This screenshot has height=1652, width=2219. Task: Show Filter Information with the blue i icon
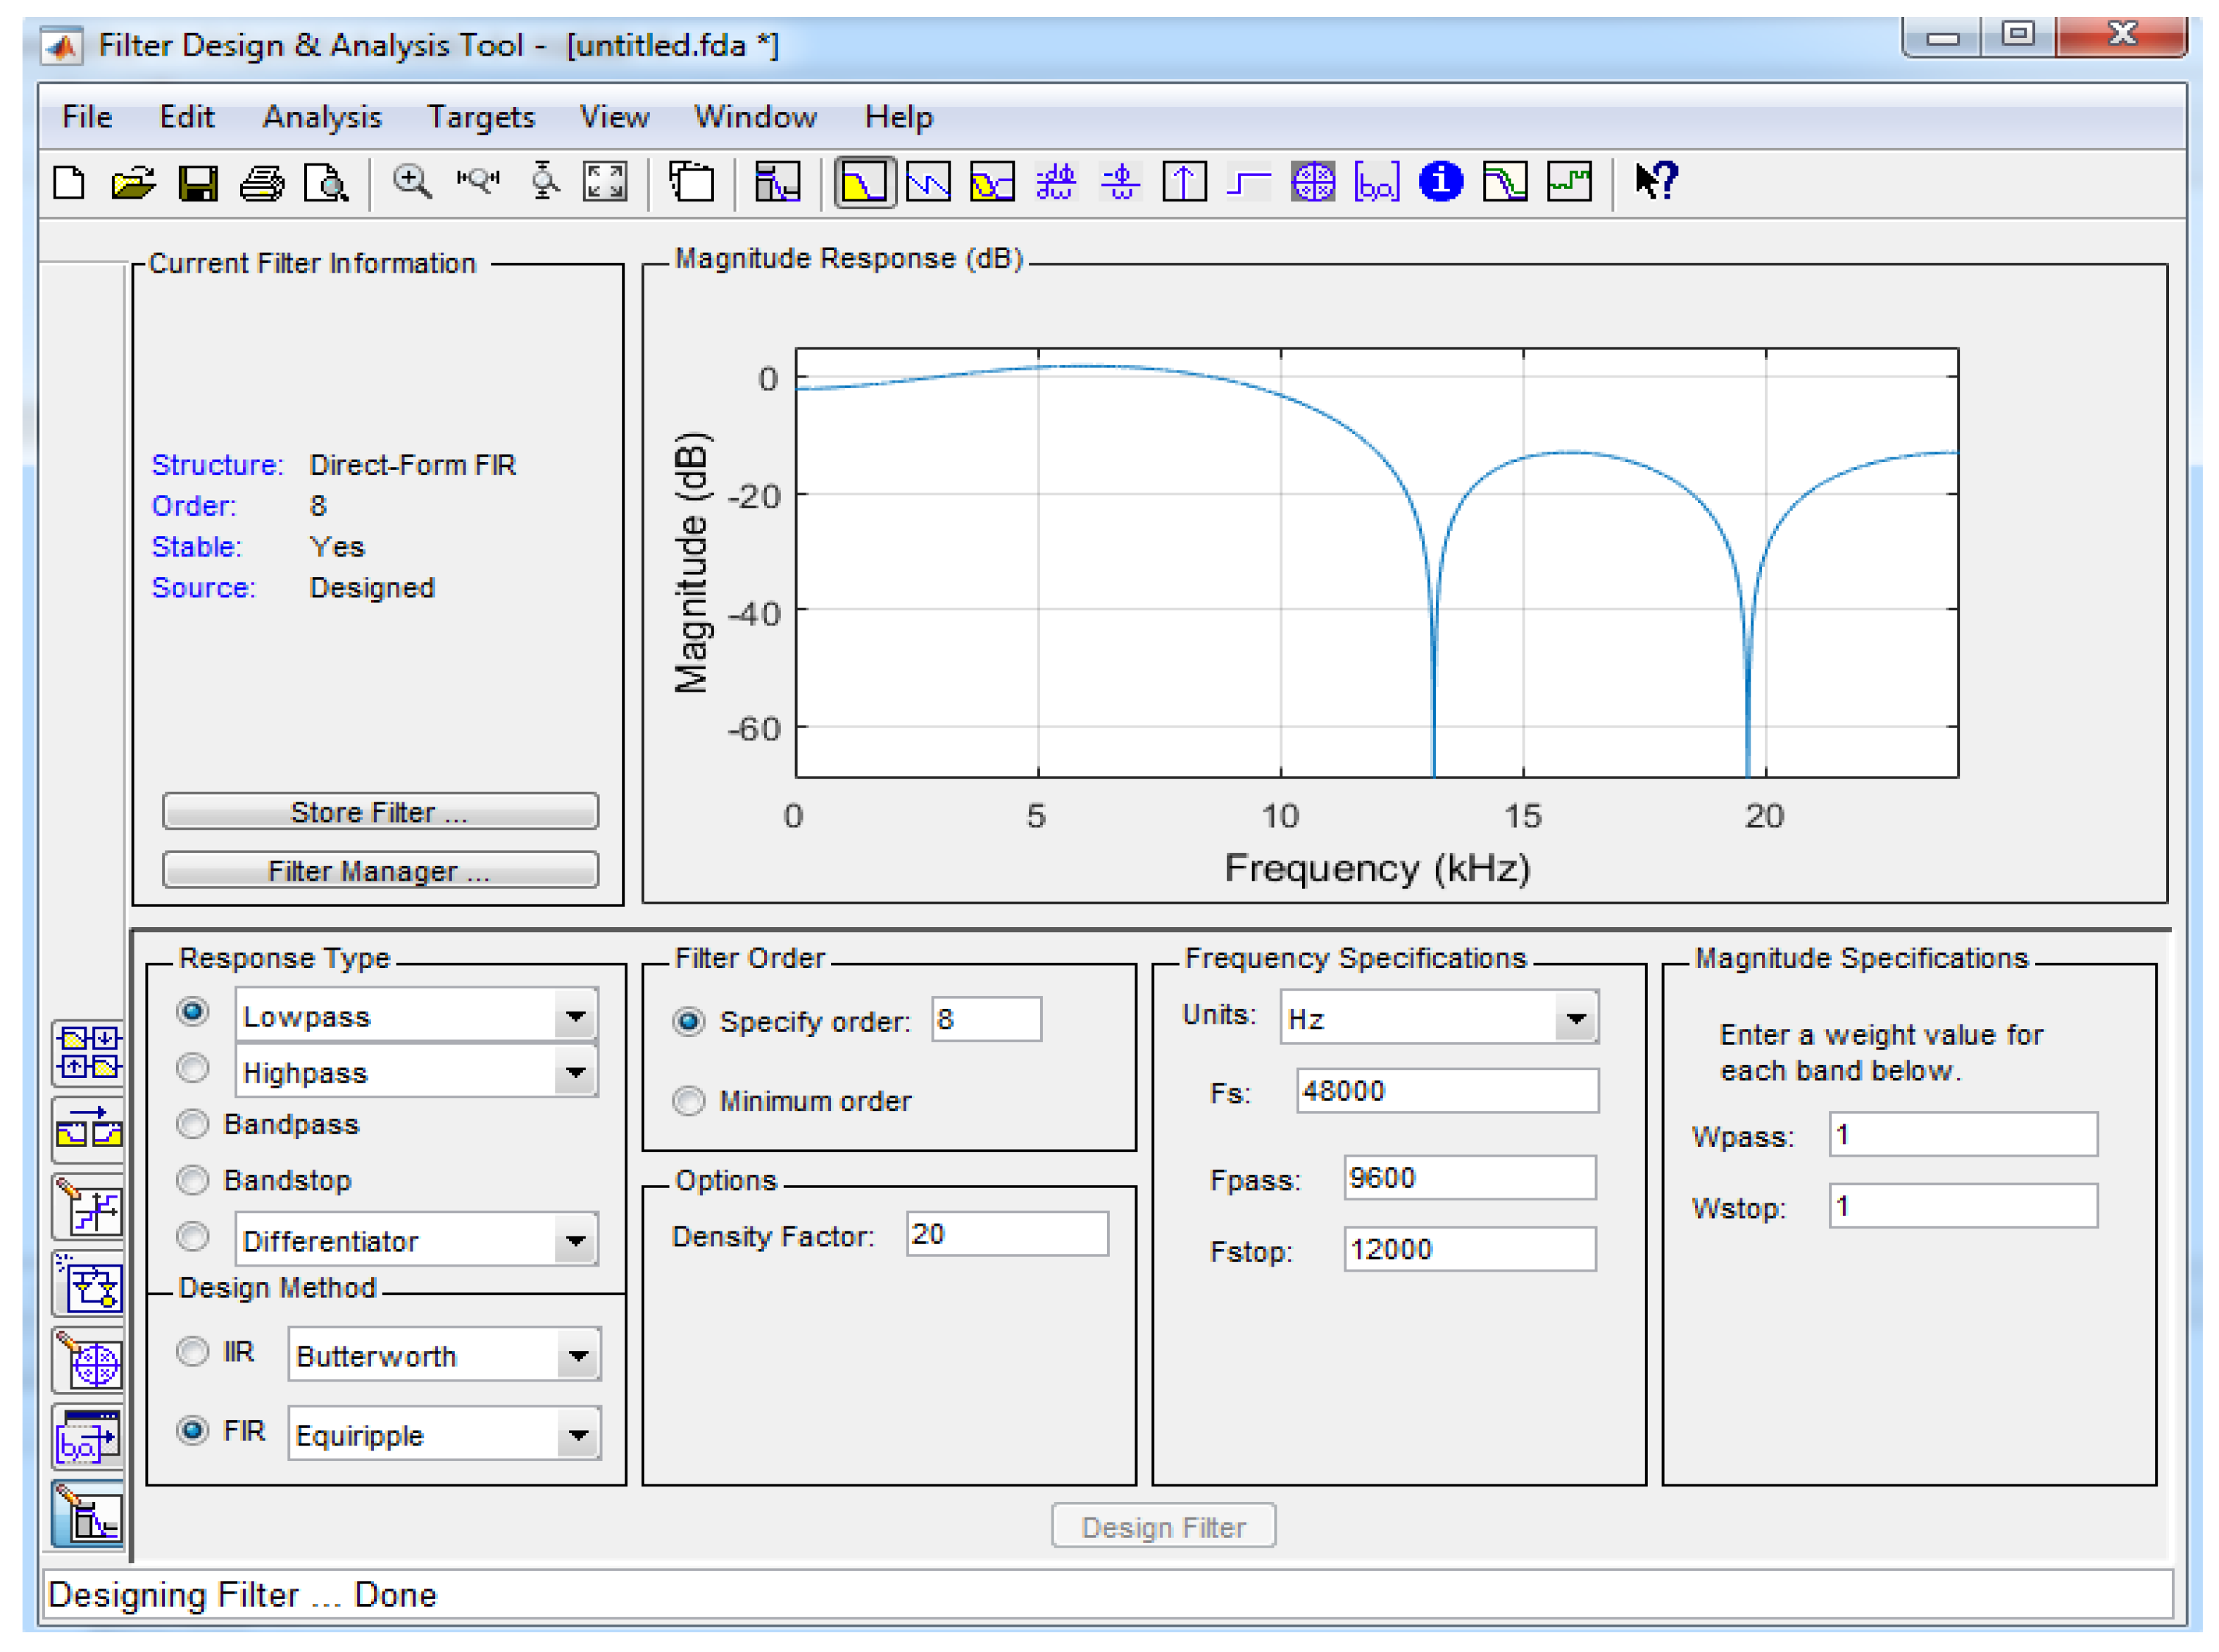pos(1440,182)
